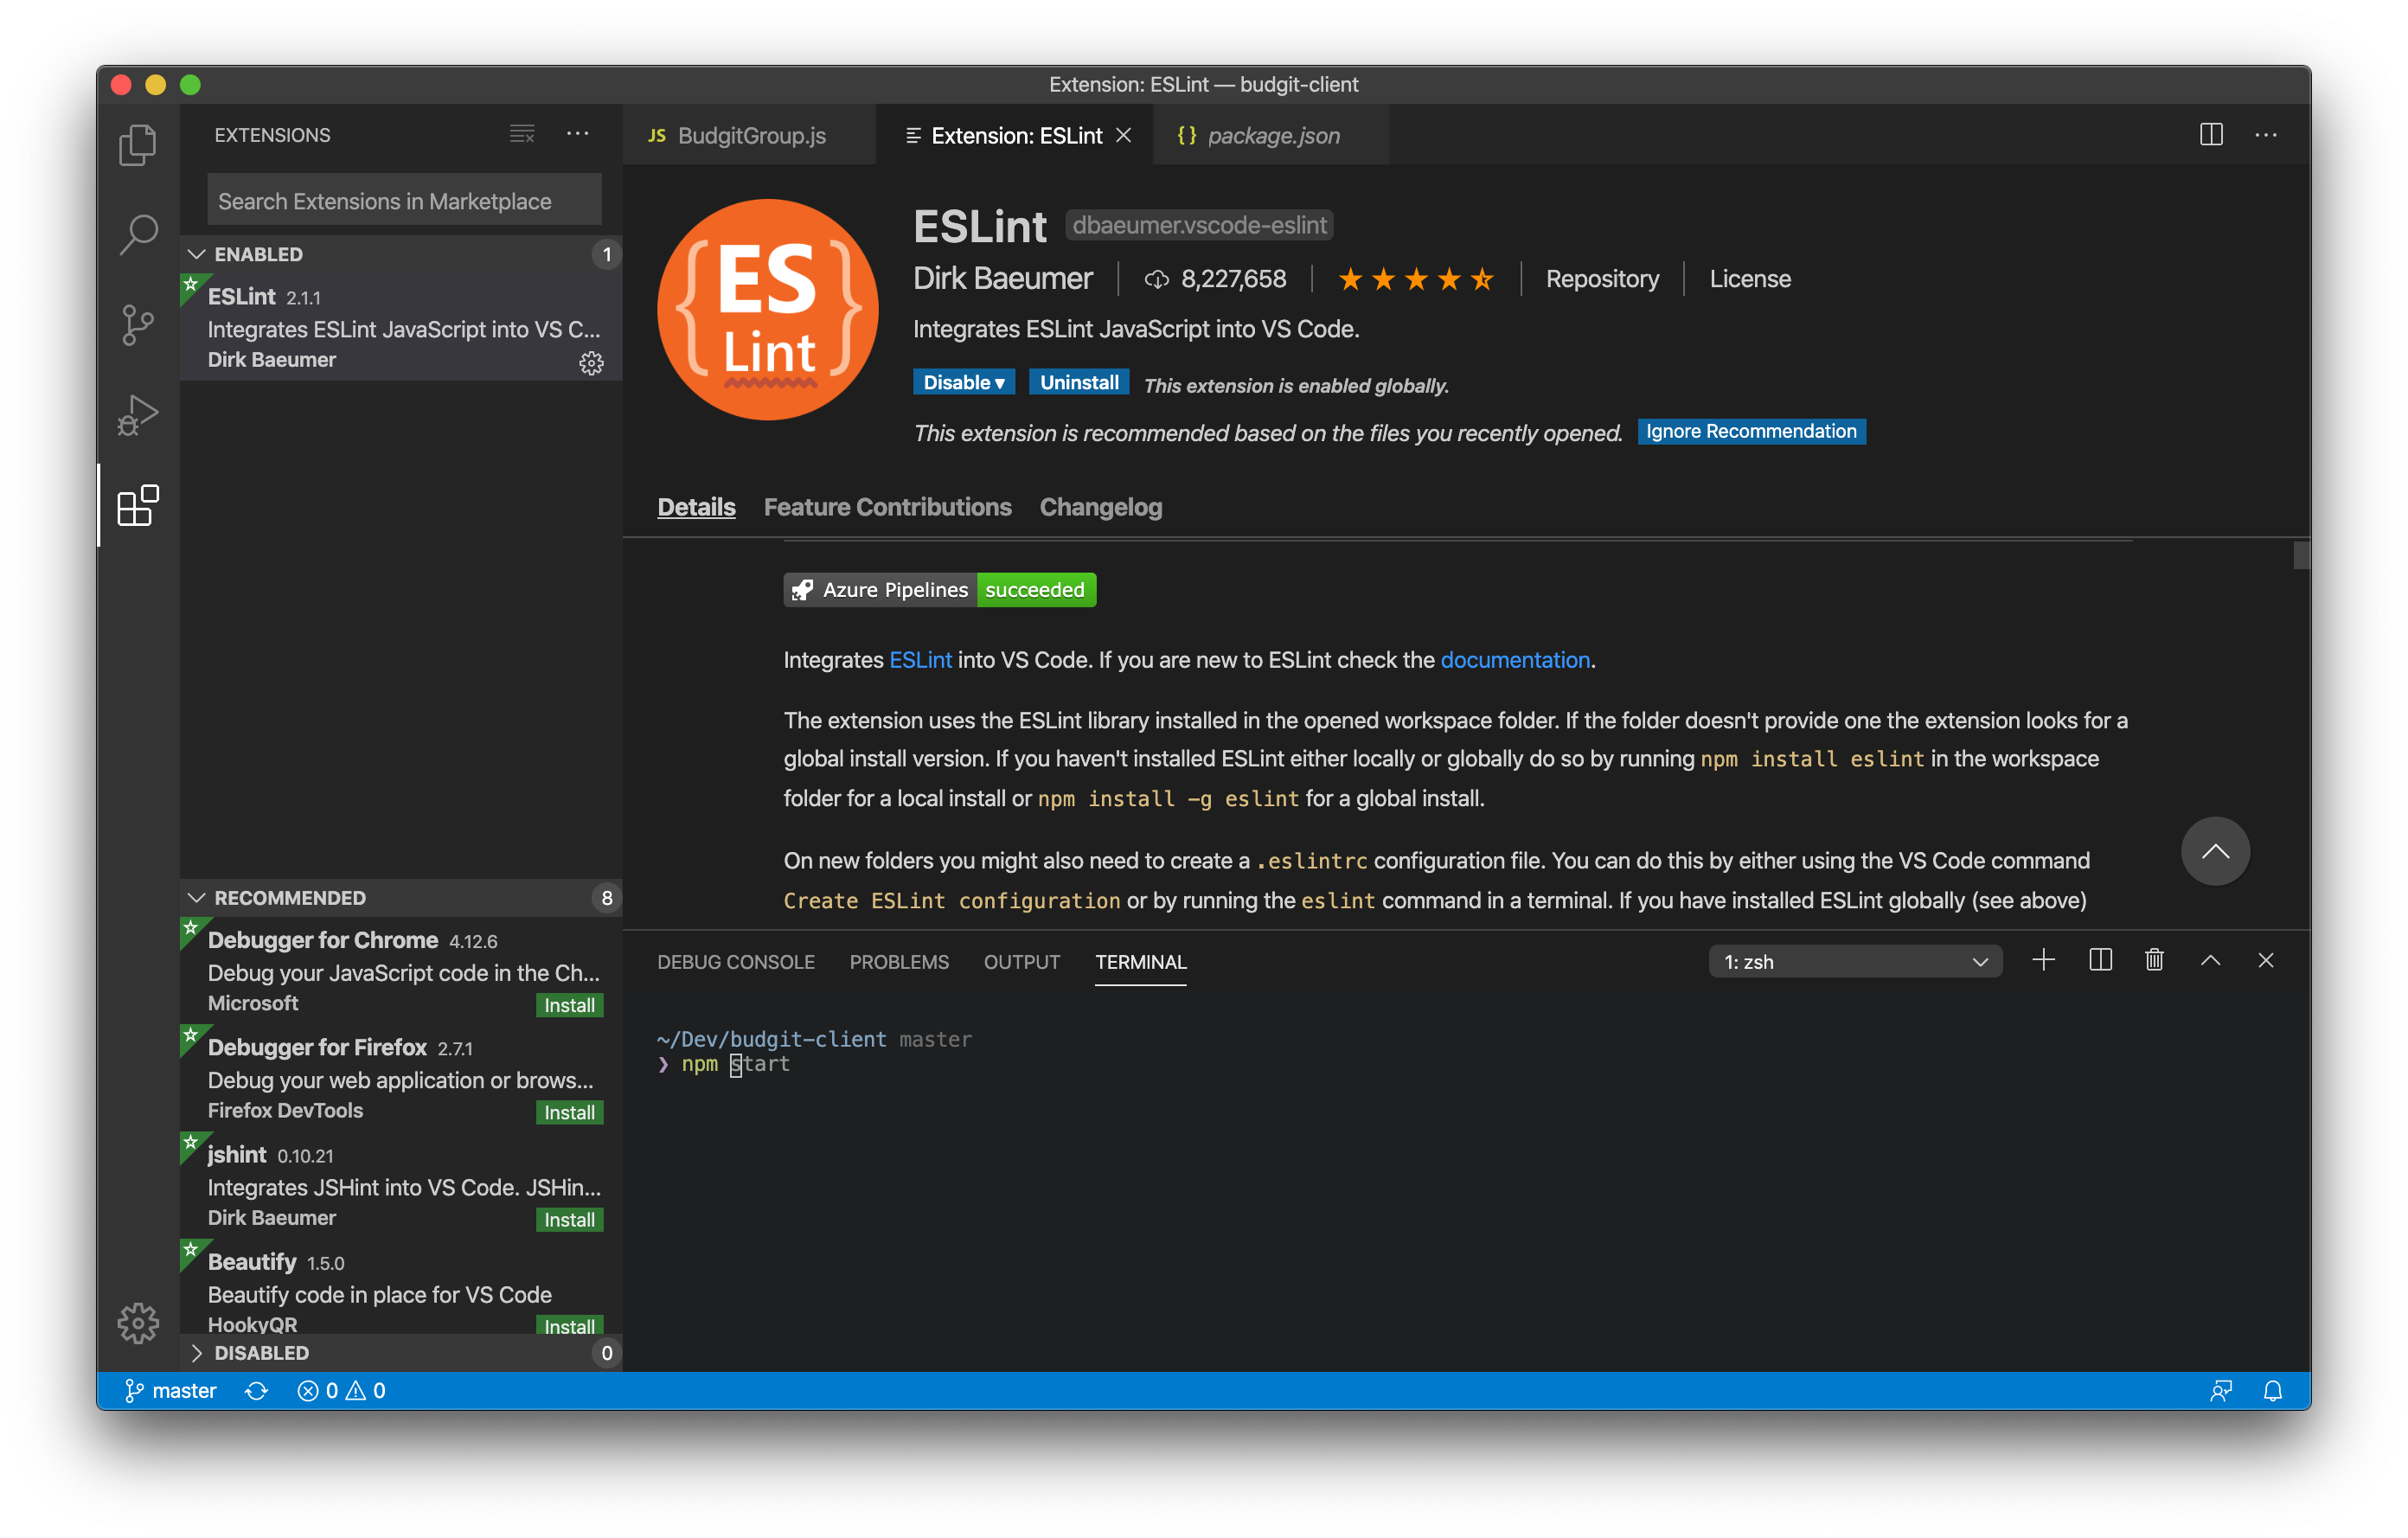The height and width of the screenshot is (1538, 2408).
Task: Open the documentation link
Action: tap(1514, 660)
